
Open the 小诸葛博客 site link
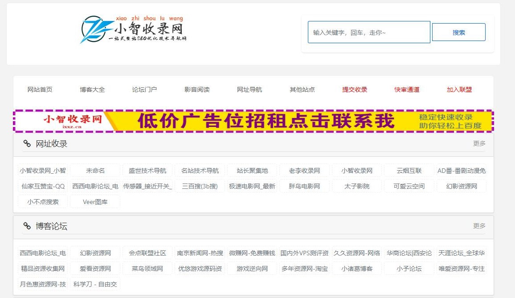[357, 269]
